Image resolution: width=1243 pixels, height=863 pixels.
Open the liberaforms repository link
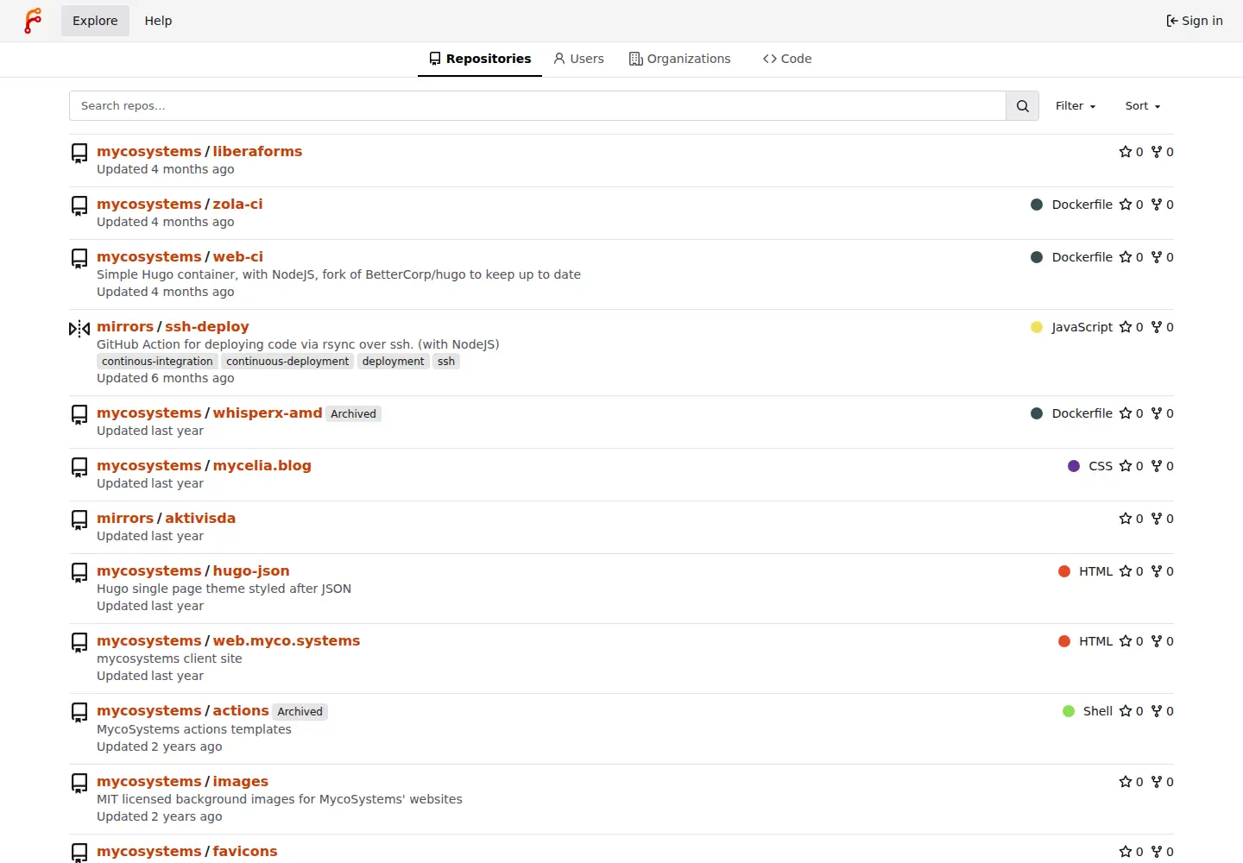coord(257,151)
